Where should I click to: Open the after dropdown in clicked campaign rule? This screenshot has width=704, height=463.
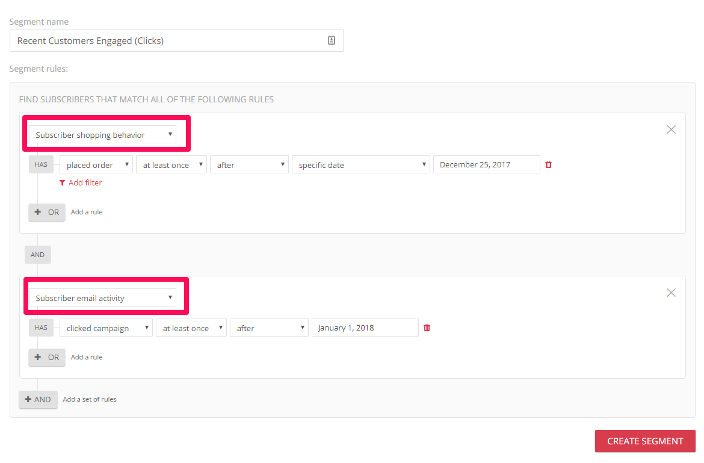pos(269,328)
